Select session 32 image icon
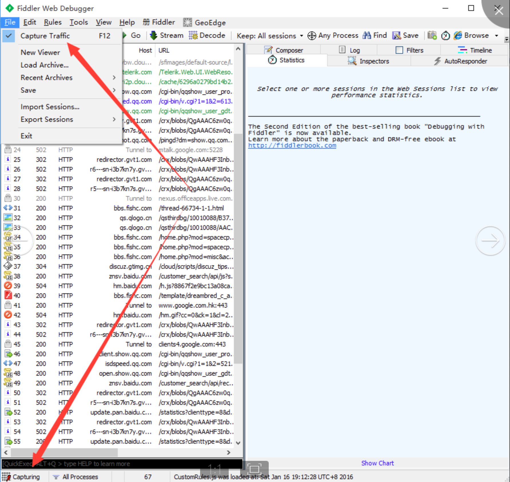 point(8,218)
